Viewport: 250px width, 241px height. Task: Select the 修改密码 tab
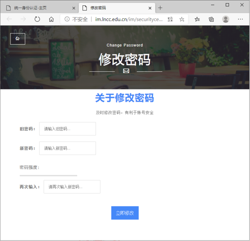[112, 8]
